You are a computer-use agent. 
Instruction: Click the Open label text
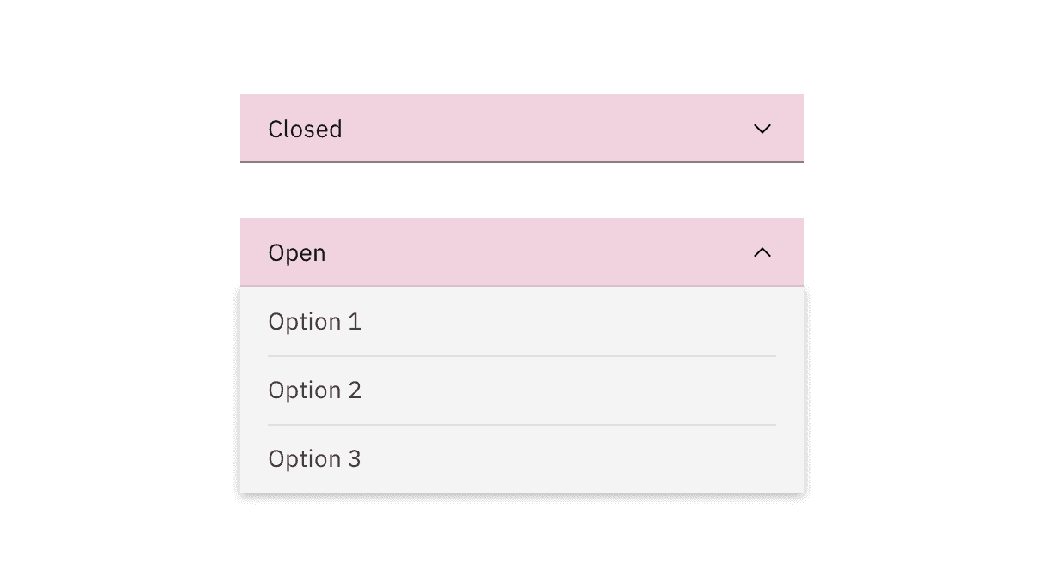pyautogui.click(x=296, y=252)
